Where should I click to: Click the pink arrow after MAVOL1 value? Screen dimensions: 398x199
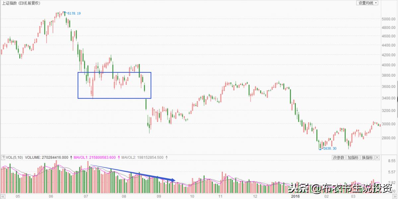pos(119,158)
